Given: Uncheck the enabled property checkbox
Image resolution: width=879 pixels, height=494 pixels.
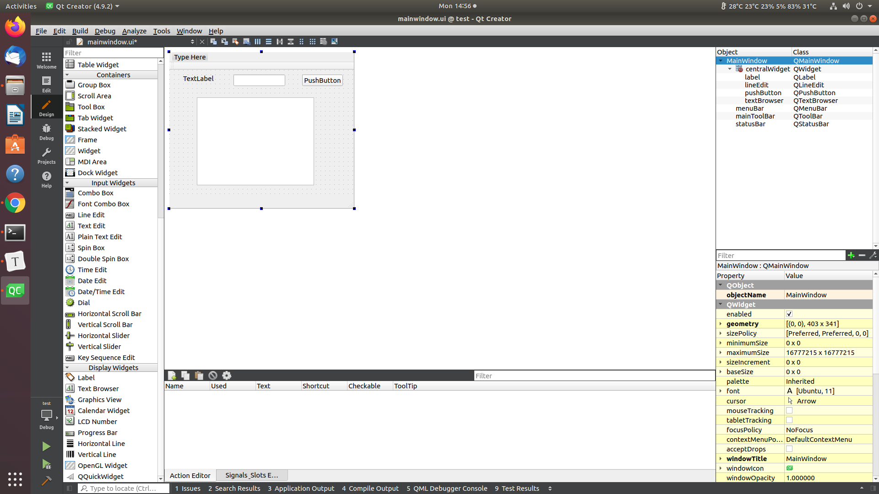Looking at the screenshot, I should (789, 314).
